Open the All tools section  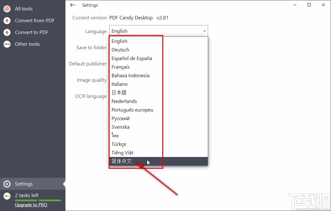pyautogui.click(x=33, y=9)
